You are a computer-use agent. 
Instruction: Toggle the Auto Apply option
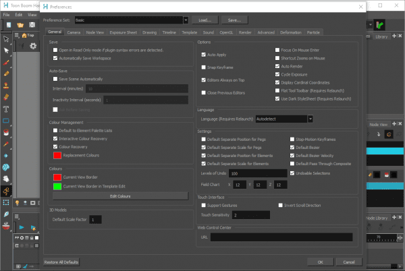204,55
